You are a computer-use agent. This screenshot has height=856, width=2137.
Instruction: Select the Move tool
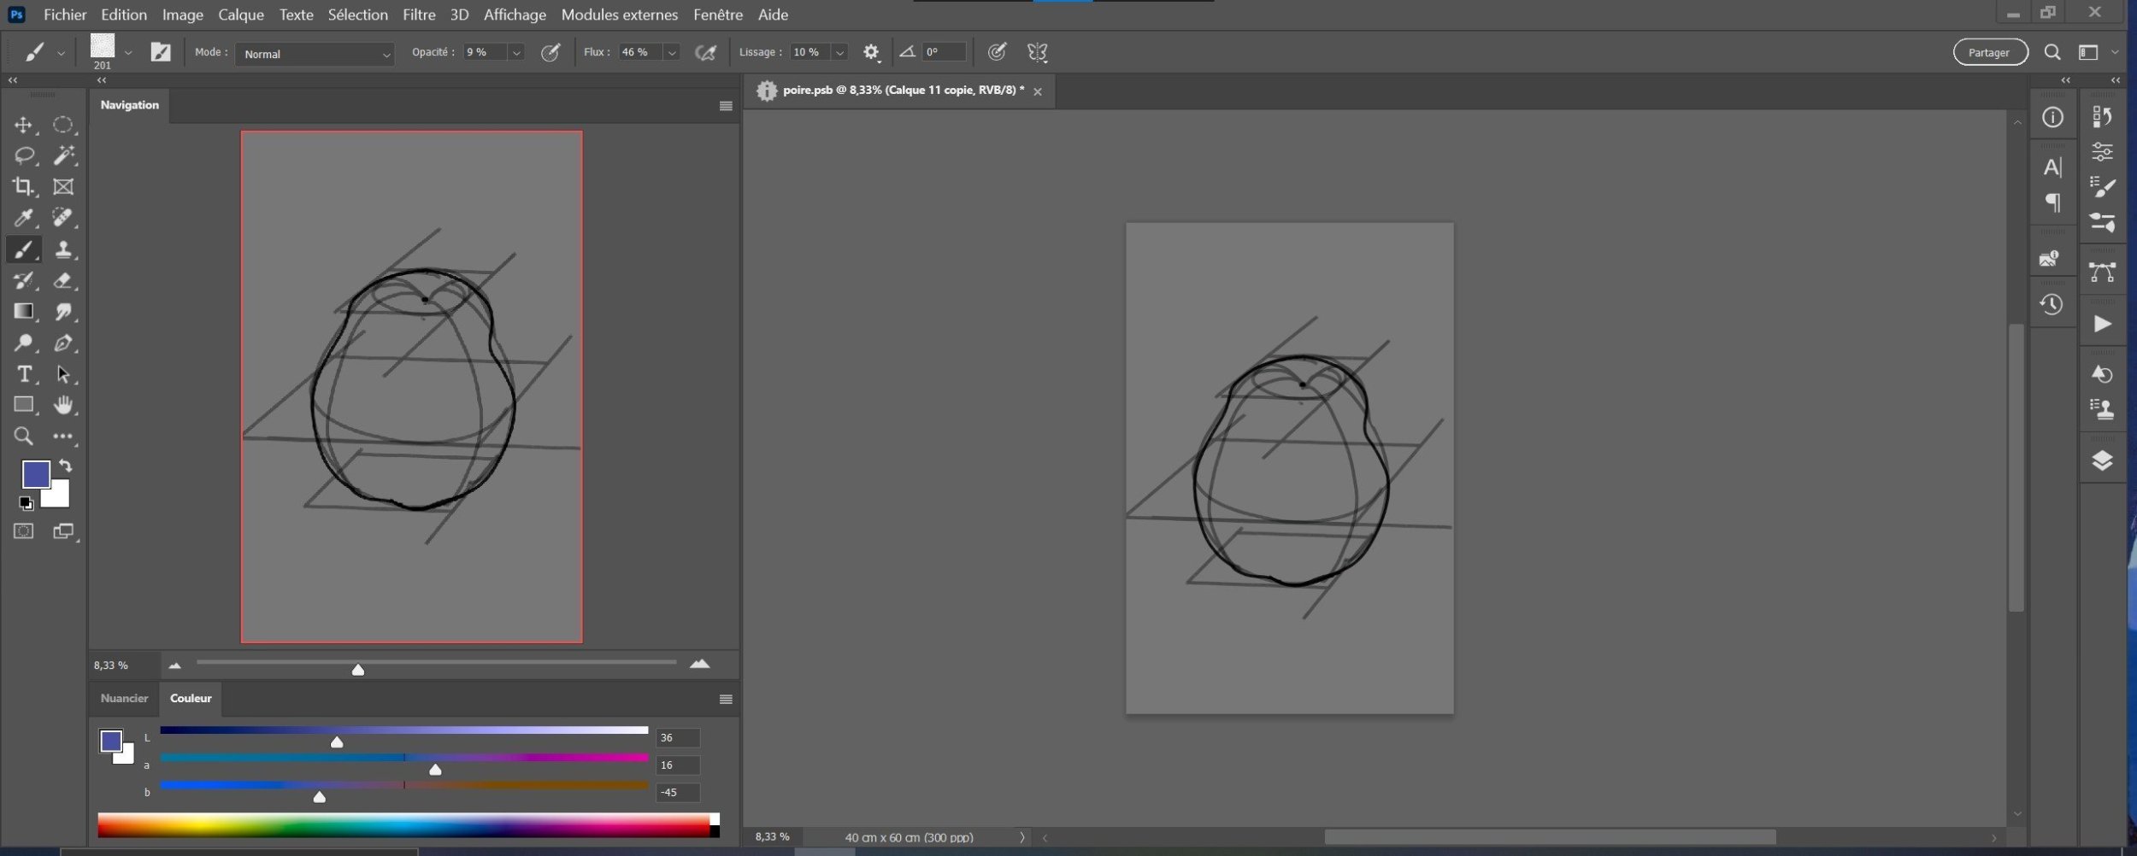[23, 126]
